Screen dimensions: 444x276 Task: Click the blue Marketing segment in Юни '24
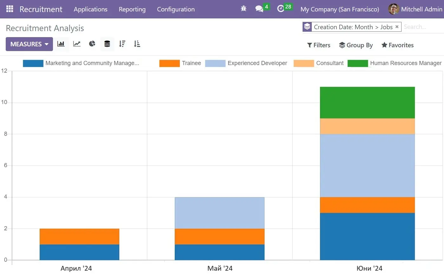tap(367, 236)
